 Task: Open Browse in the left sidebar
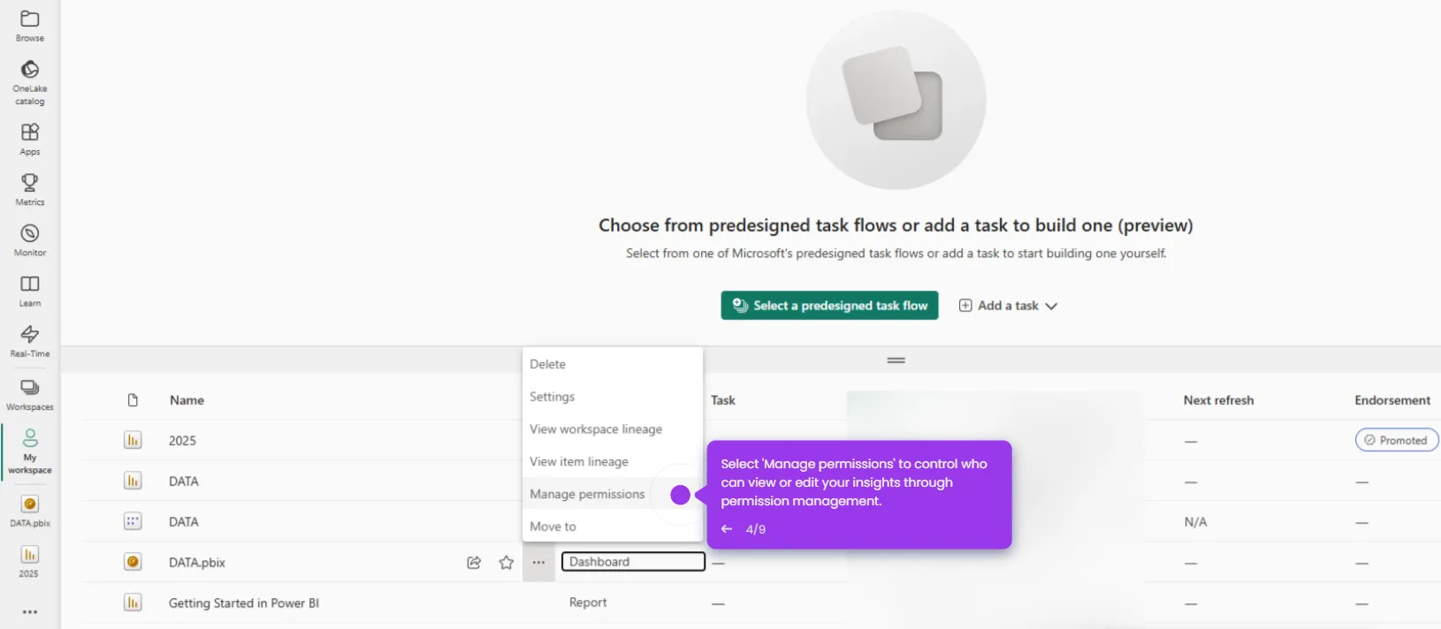click(30, 27)
